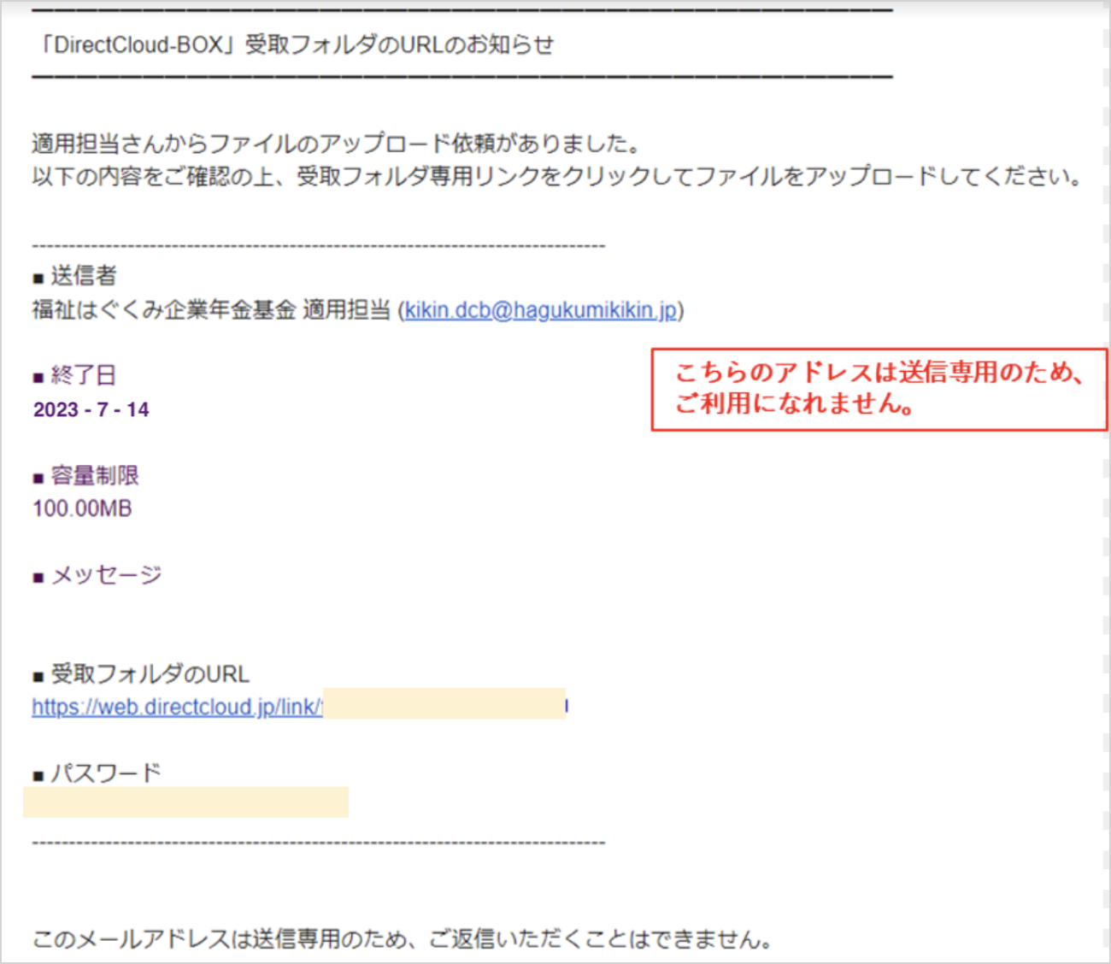Click the 2023 - 7 - 14 end date
1111x964 pixels.
(91, 409)
